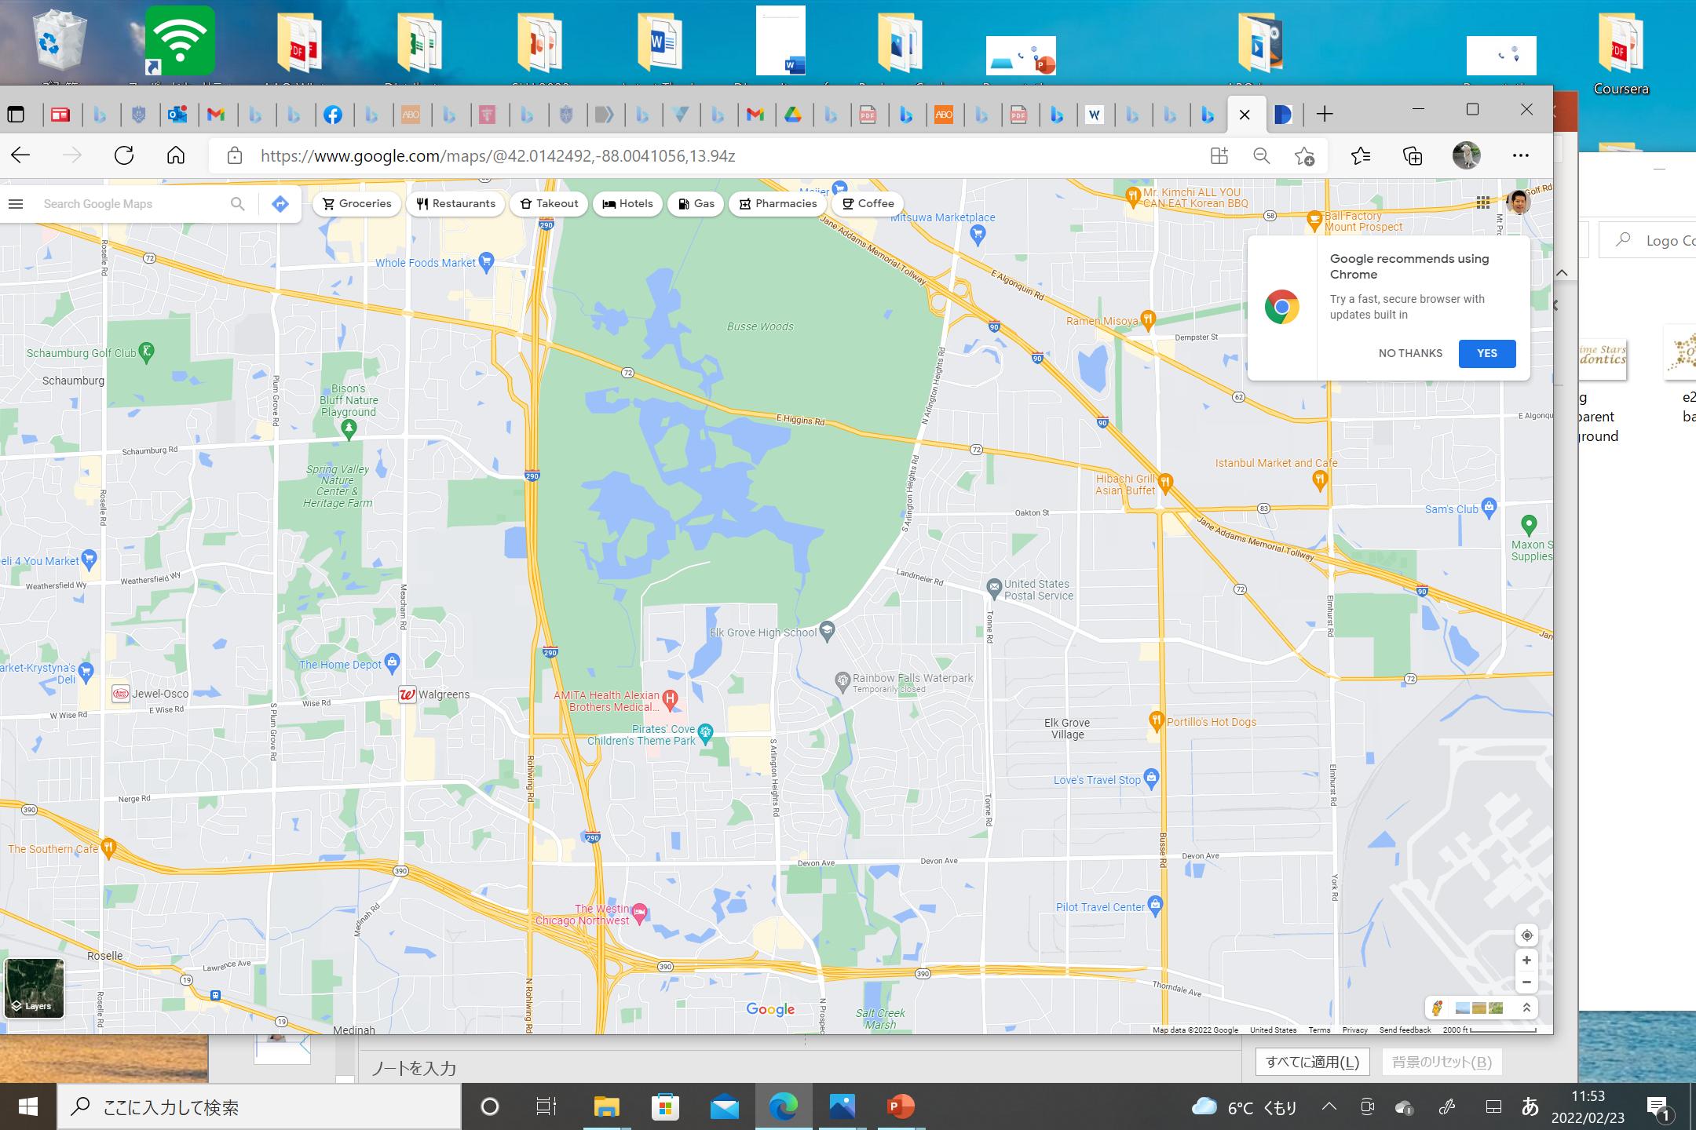Screen dimensions: 1696x1130
Task: Click the search magnifier in Maps
Action: point(238,204)
